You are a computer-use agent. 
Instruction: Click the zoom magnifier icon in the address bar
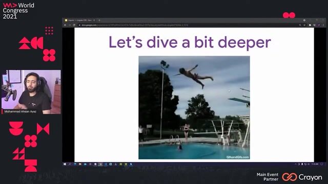tap(300, 25)
